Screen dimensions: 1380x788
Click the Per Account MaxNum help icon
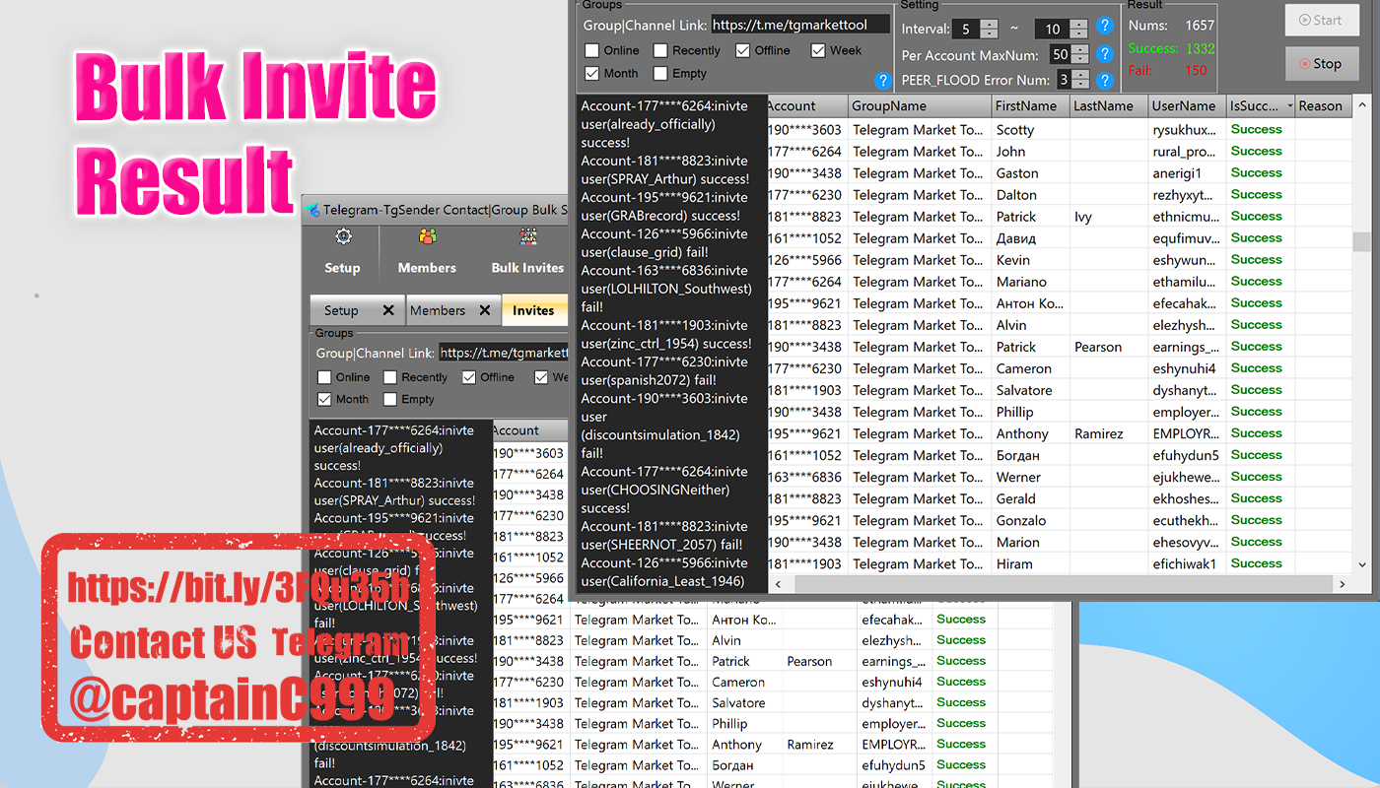(x=1103, y=55)
